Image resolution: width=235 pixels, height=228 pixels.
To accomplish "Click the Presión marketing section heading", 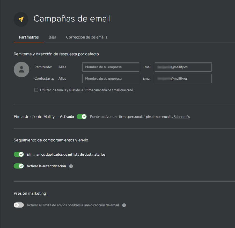I will coord(30,193).
